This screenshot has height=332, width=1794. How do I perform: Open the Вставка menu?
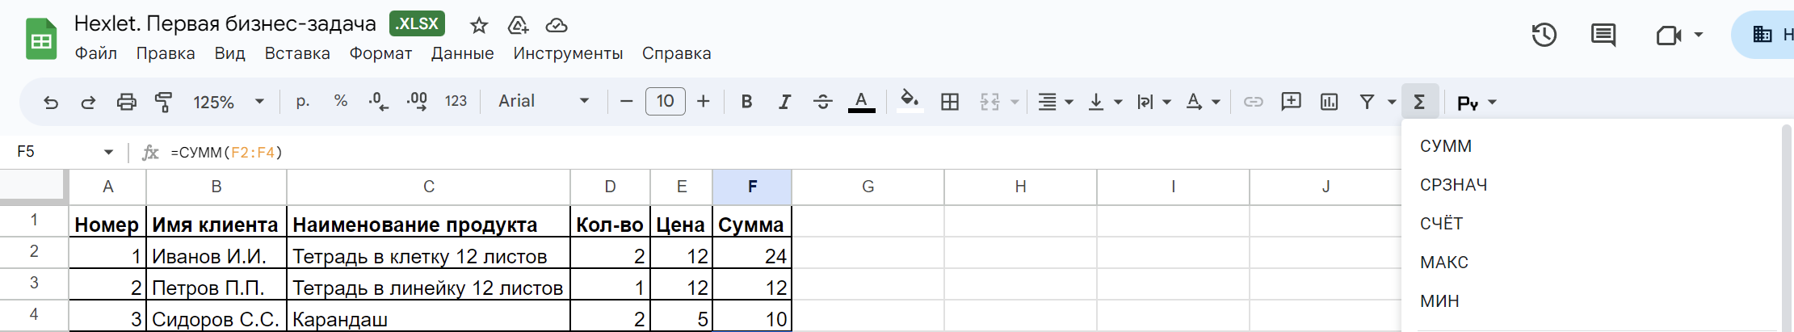point(297,53)
